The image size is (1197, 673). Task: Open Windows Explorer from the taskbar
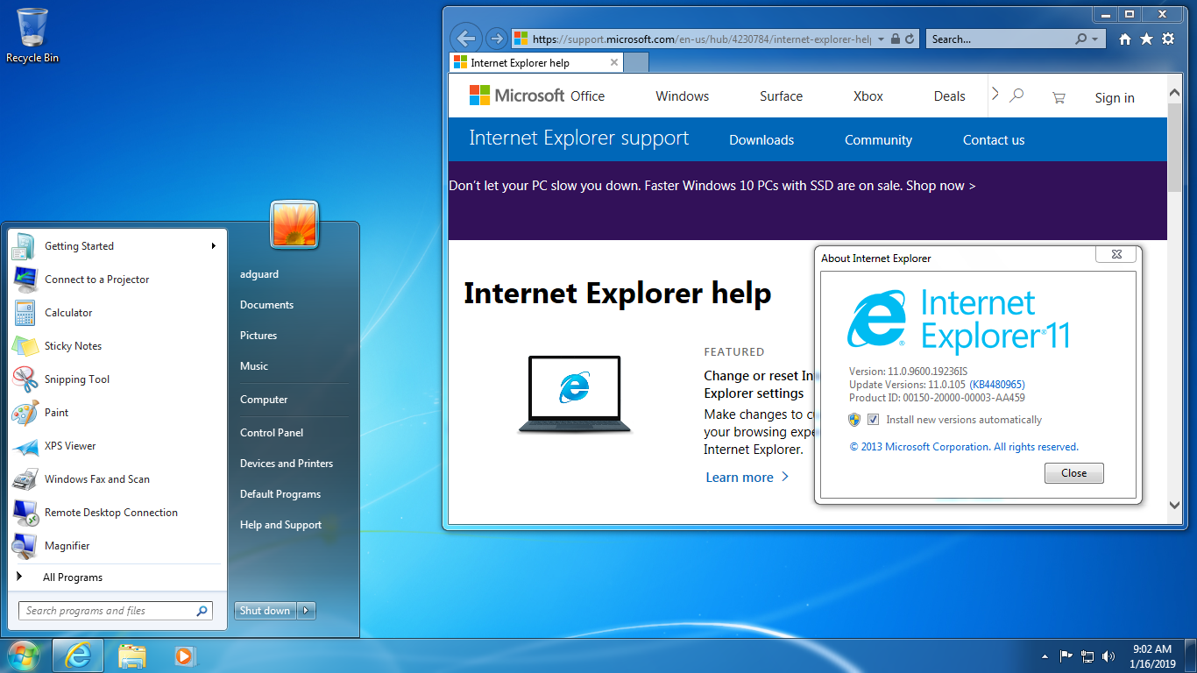coord(132,655)
